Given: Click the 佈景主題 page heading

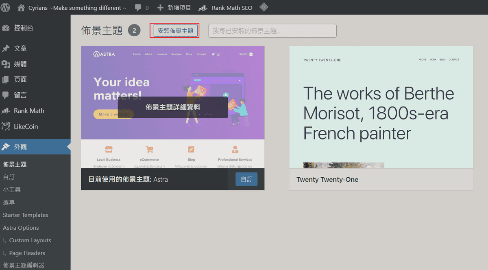Looking at the screenshot, I should [102, 31].
